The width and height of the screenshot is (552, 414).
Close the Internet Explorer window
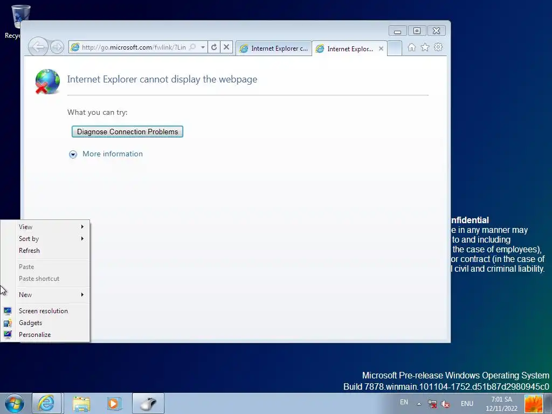(x=436, y=31)
